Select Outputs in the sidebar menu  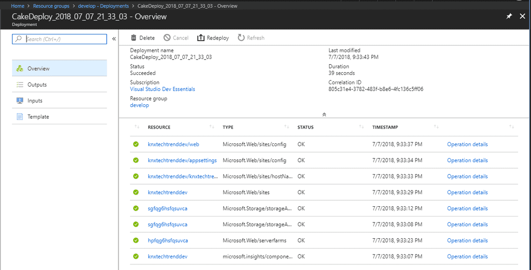(x=37, y=84)
